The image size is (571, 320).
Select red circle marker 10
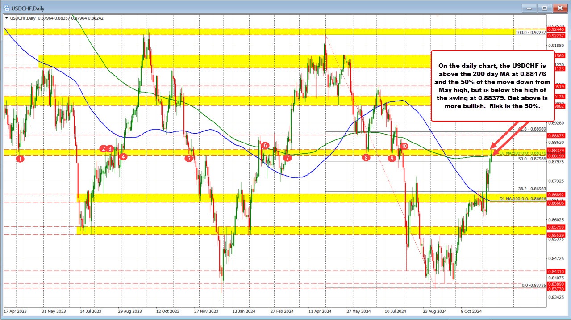[404, 146]
